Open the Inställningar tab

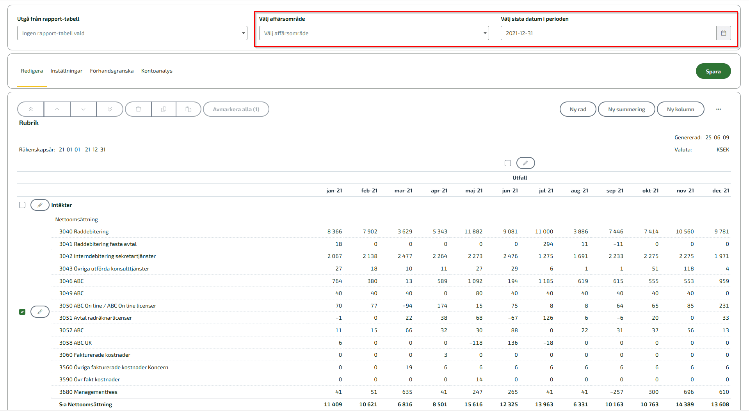tap(66, 71)
